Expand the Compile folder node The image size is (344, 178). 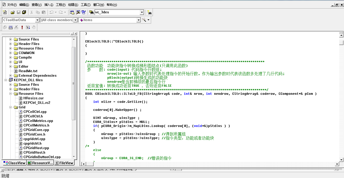coord(11,57)
